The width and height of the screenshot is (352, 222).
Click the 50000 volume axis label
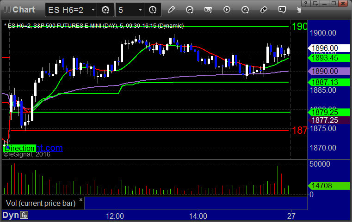(x=320, y=164)
